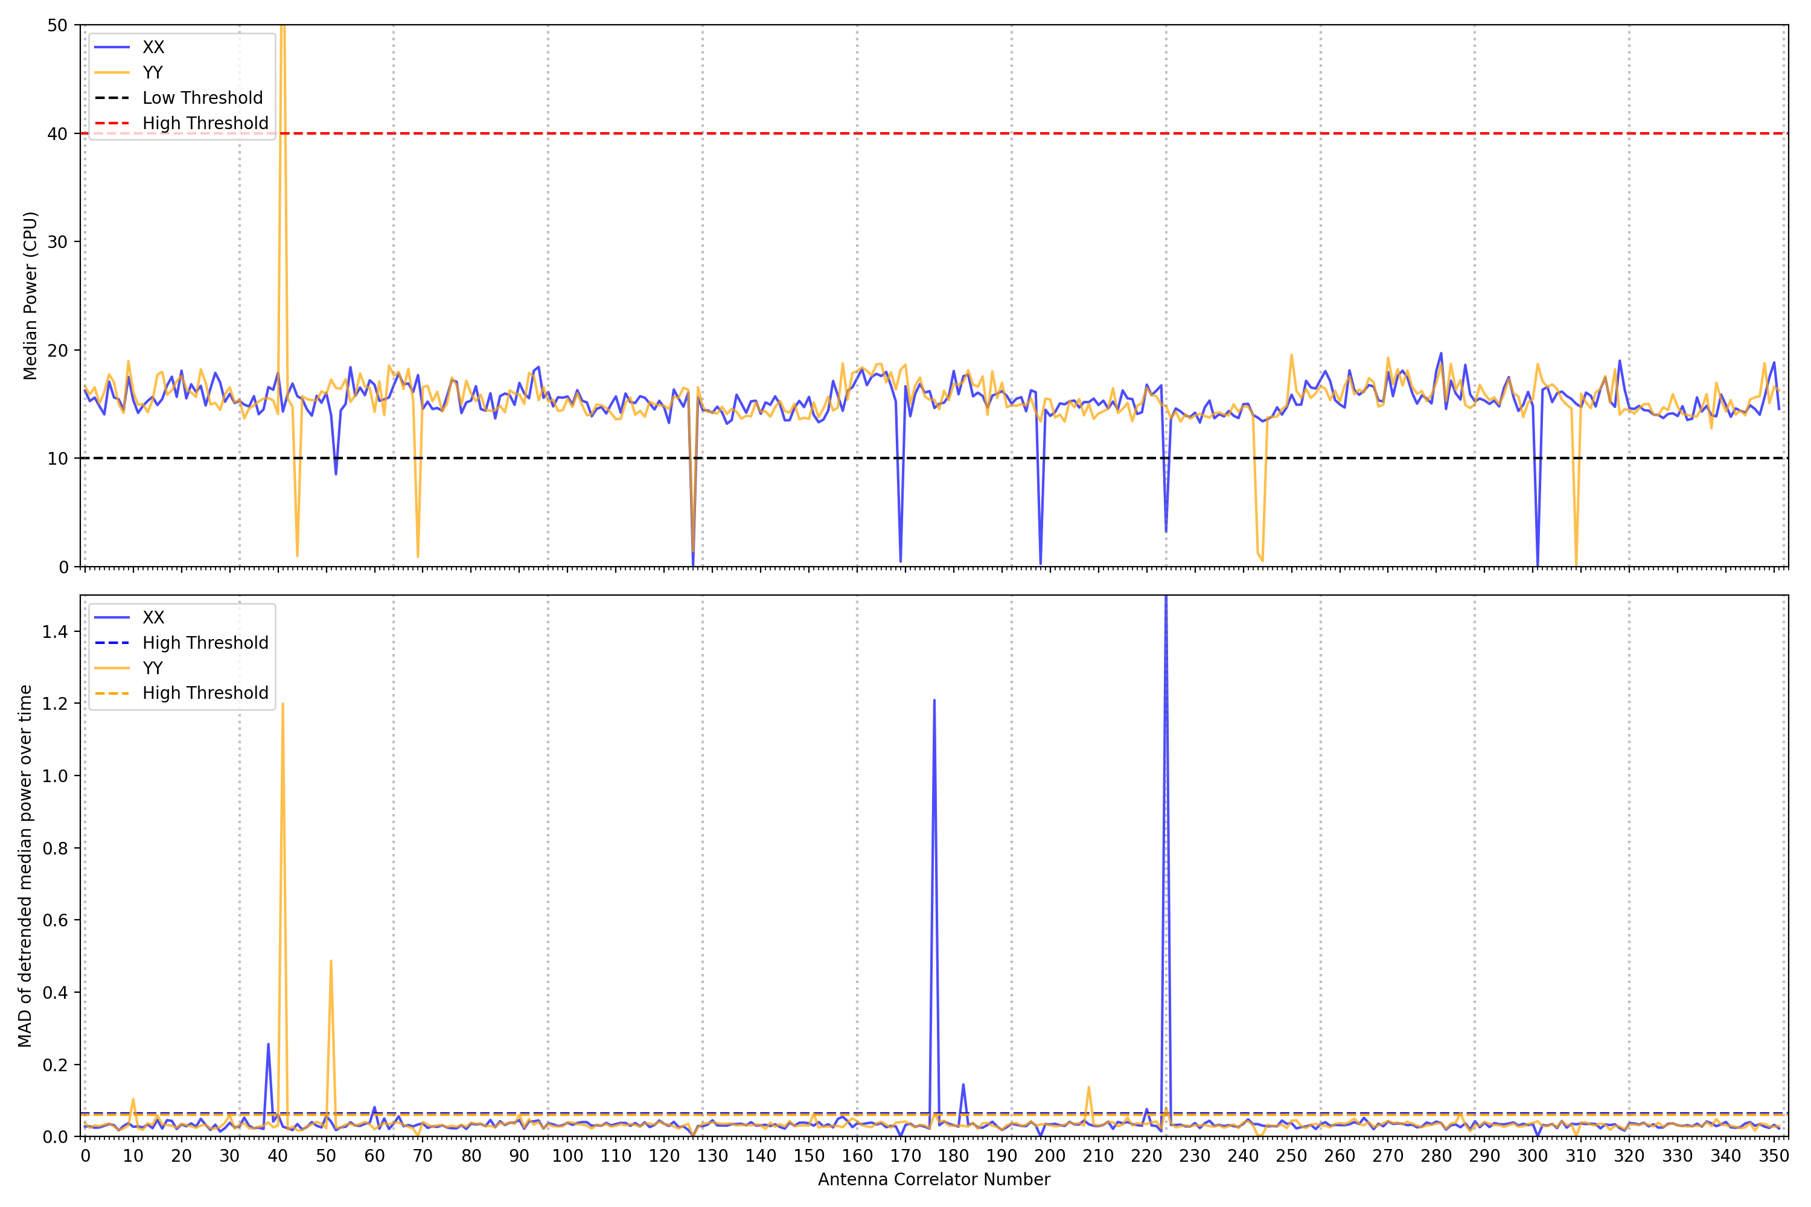1811x1207 pixels.
Task: Click the tall blue XX spike peak near 176
Action: pos(934,701)
